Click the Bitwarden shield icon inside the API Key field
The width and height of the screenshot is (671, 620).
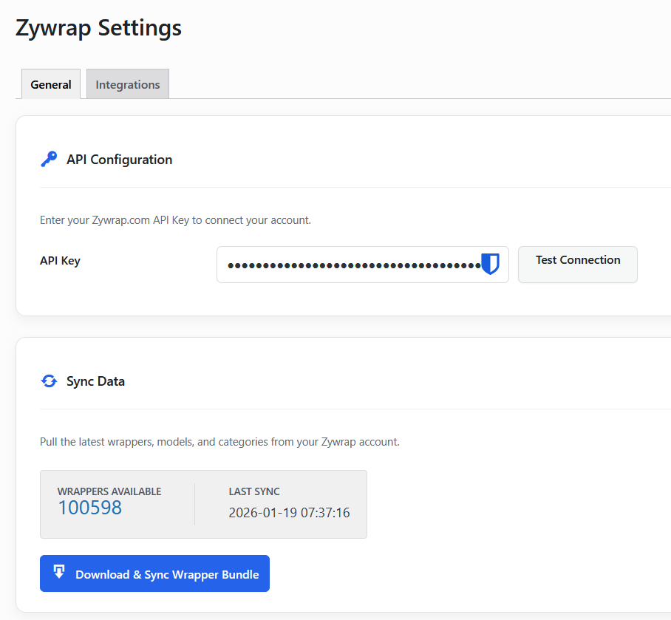490,264
